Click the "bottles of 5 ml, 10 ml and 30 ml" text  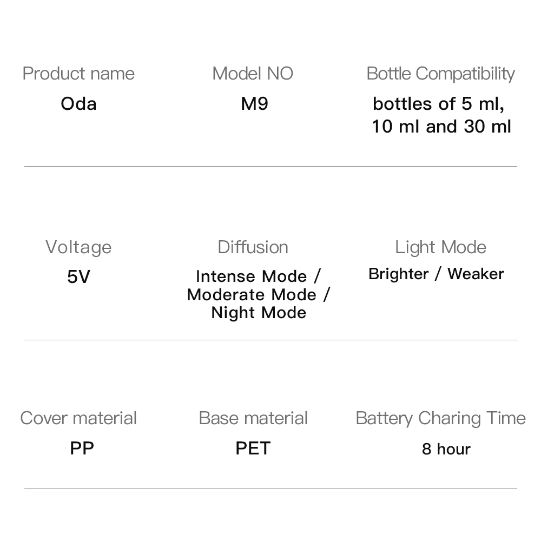coord(441,115)
